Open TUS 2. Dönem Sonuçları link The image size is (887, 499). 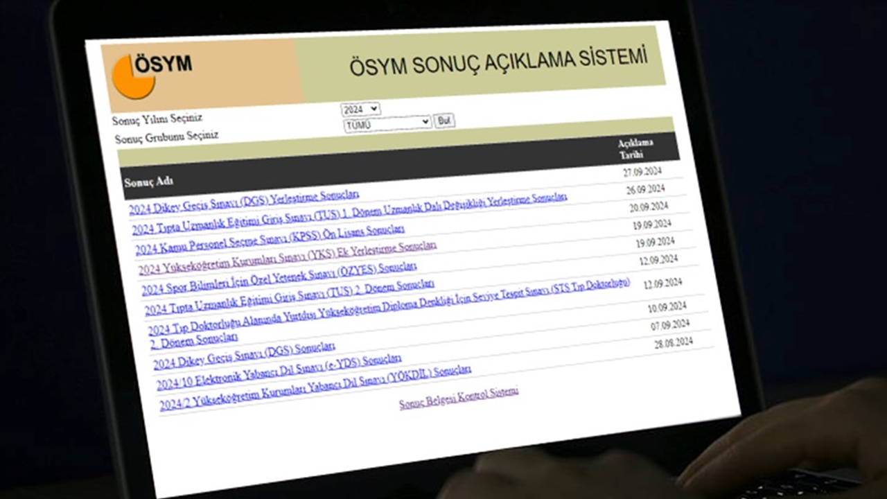tap(289, 296)
